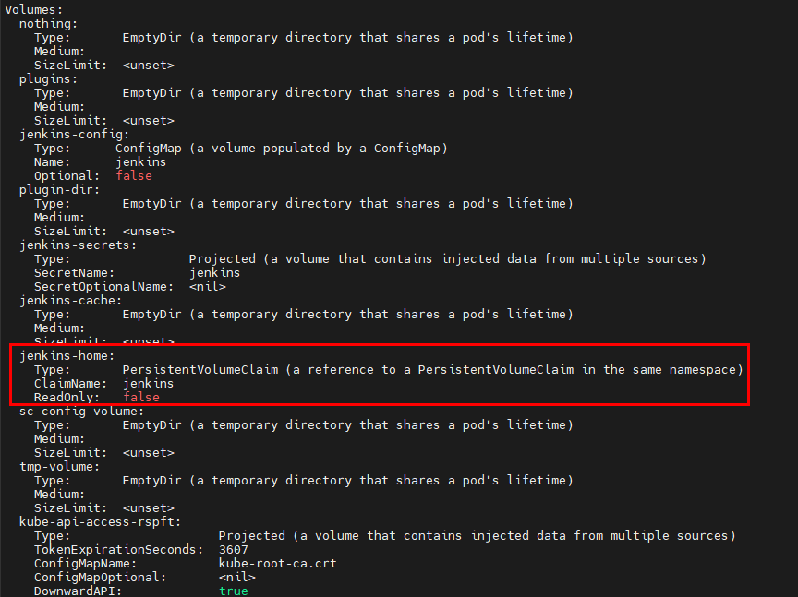The width and height of the screenshot is (798, 597).
Task: Select the "Medium:" label under tmp-volume
Action: click(x=59, y=495)
